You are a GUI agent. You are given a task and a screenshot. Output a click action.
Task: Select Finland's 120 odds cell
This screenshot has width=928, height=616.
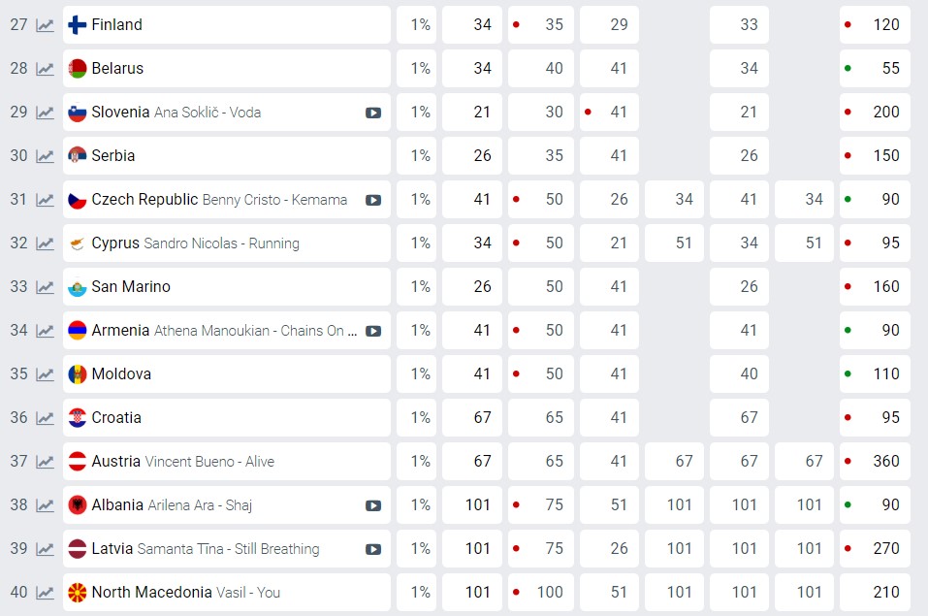point(875,25)
